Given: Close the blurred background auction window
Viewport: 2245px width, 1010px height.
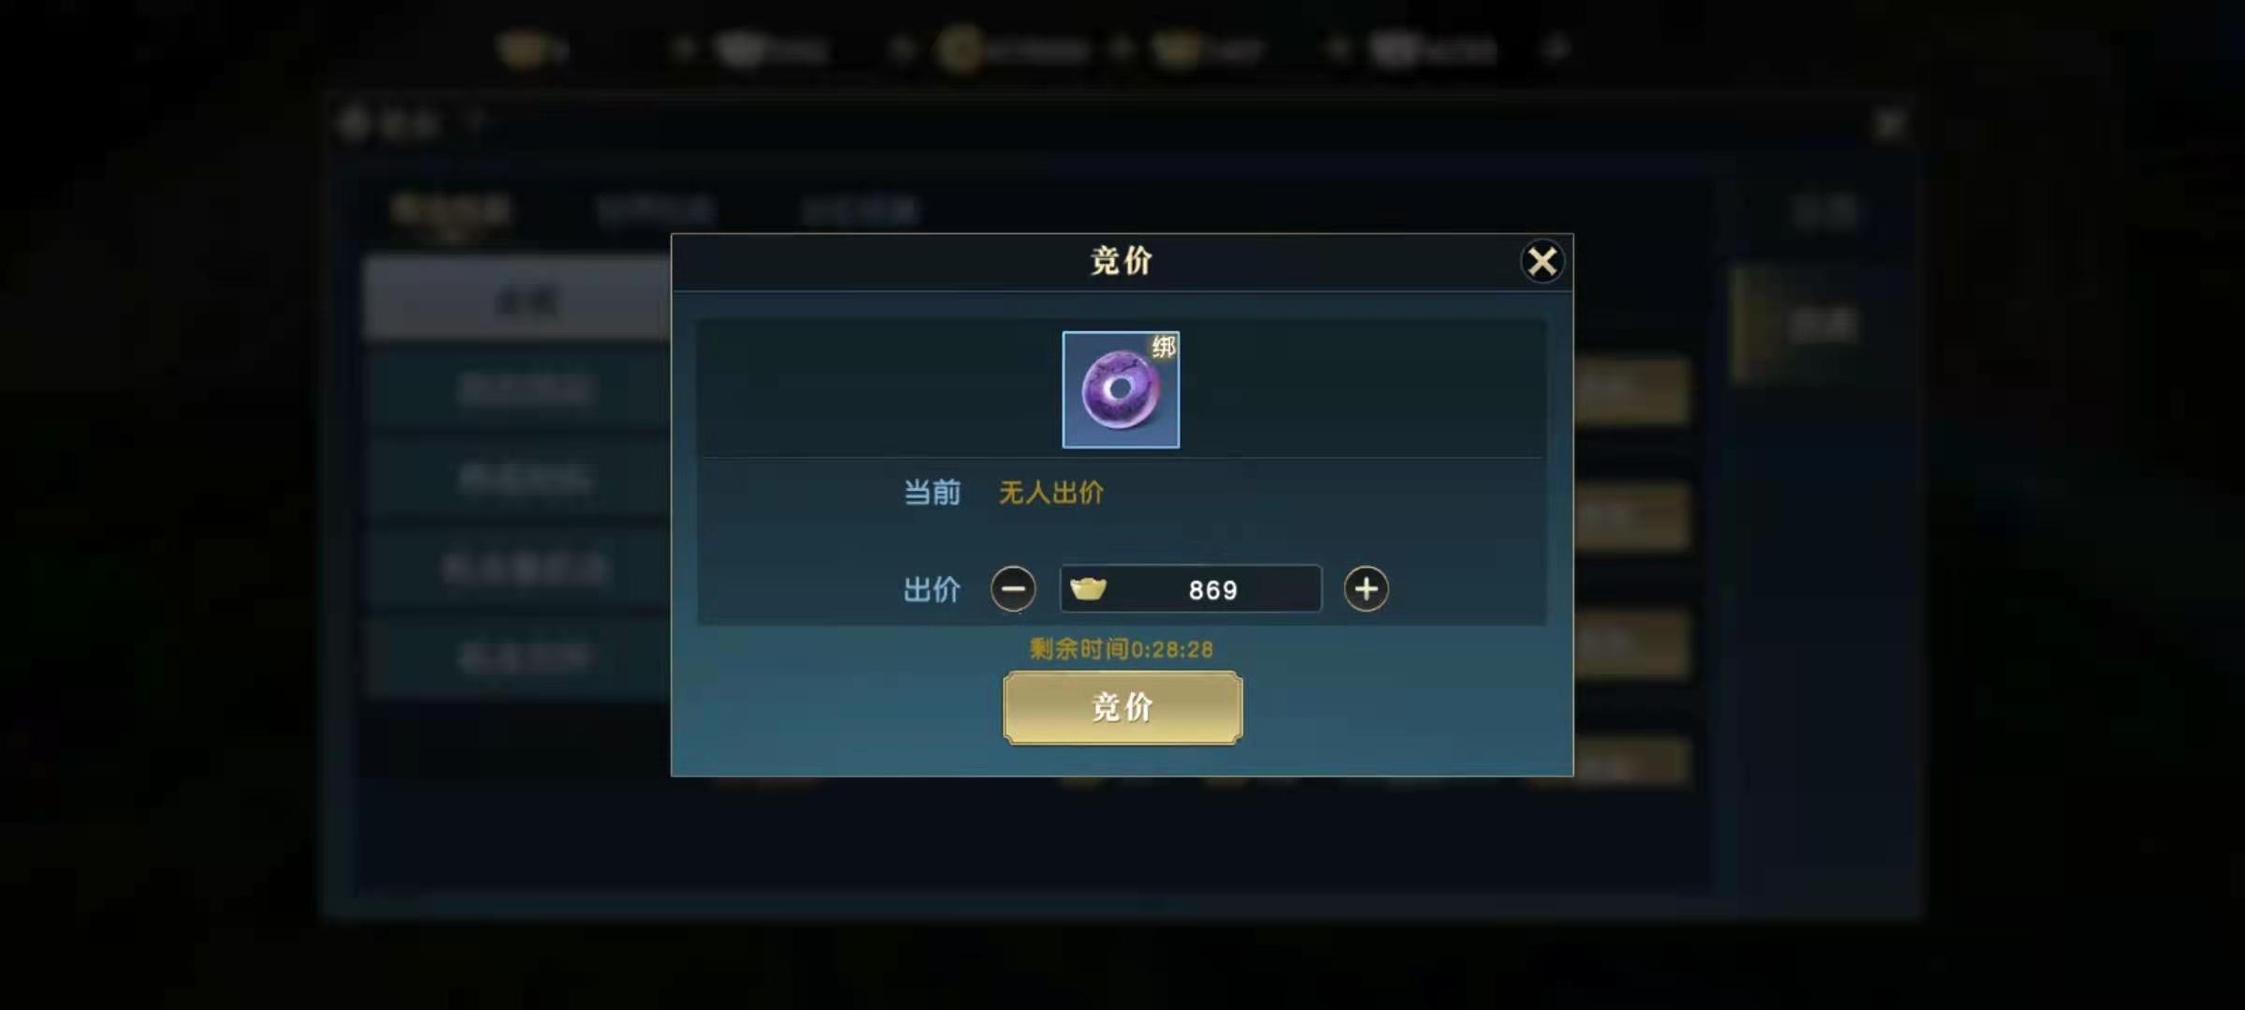Looking at the screenshot, I should click(x=1890, y=124).
